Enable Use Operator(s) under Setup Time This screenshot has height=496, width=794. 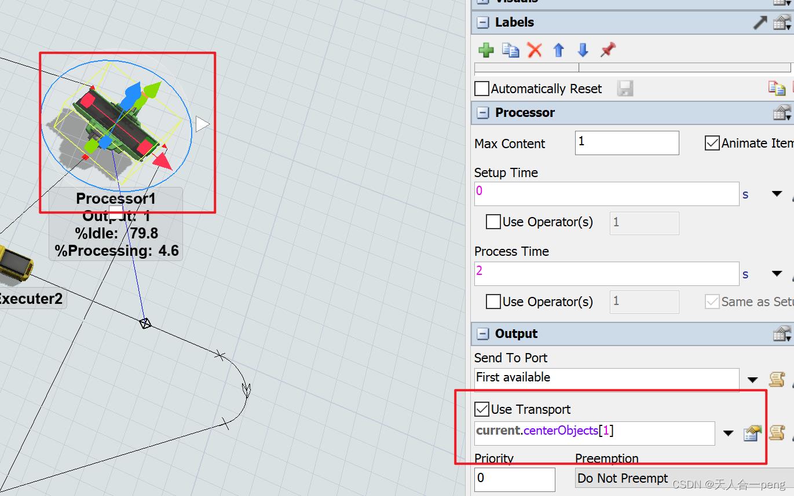point(493,222)
